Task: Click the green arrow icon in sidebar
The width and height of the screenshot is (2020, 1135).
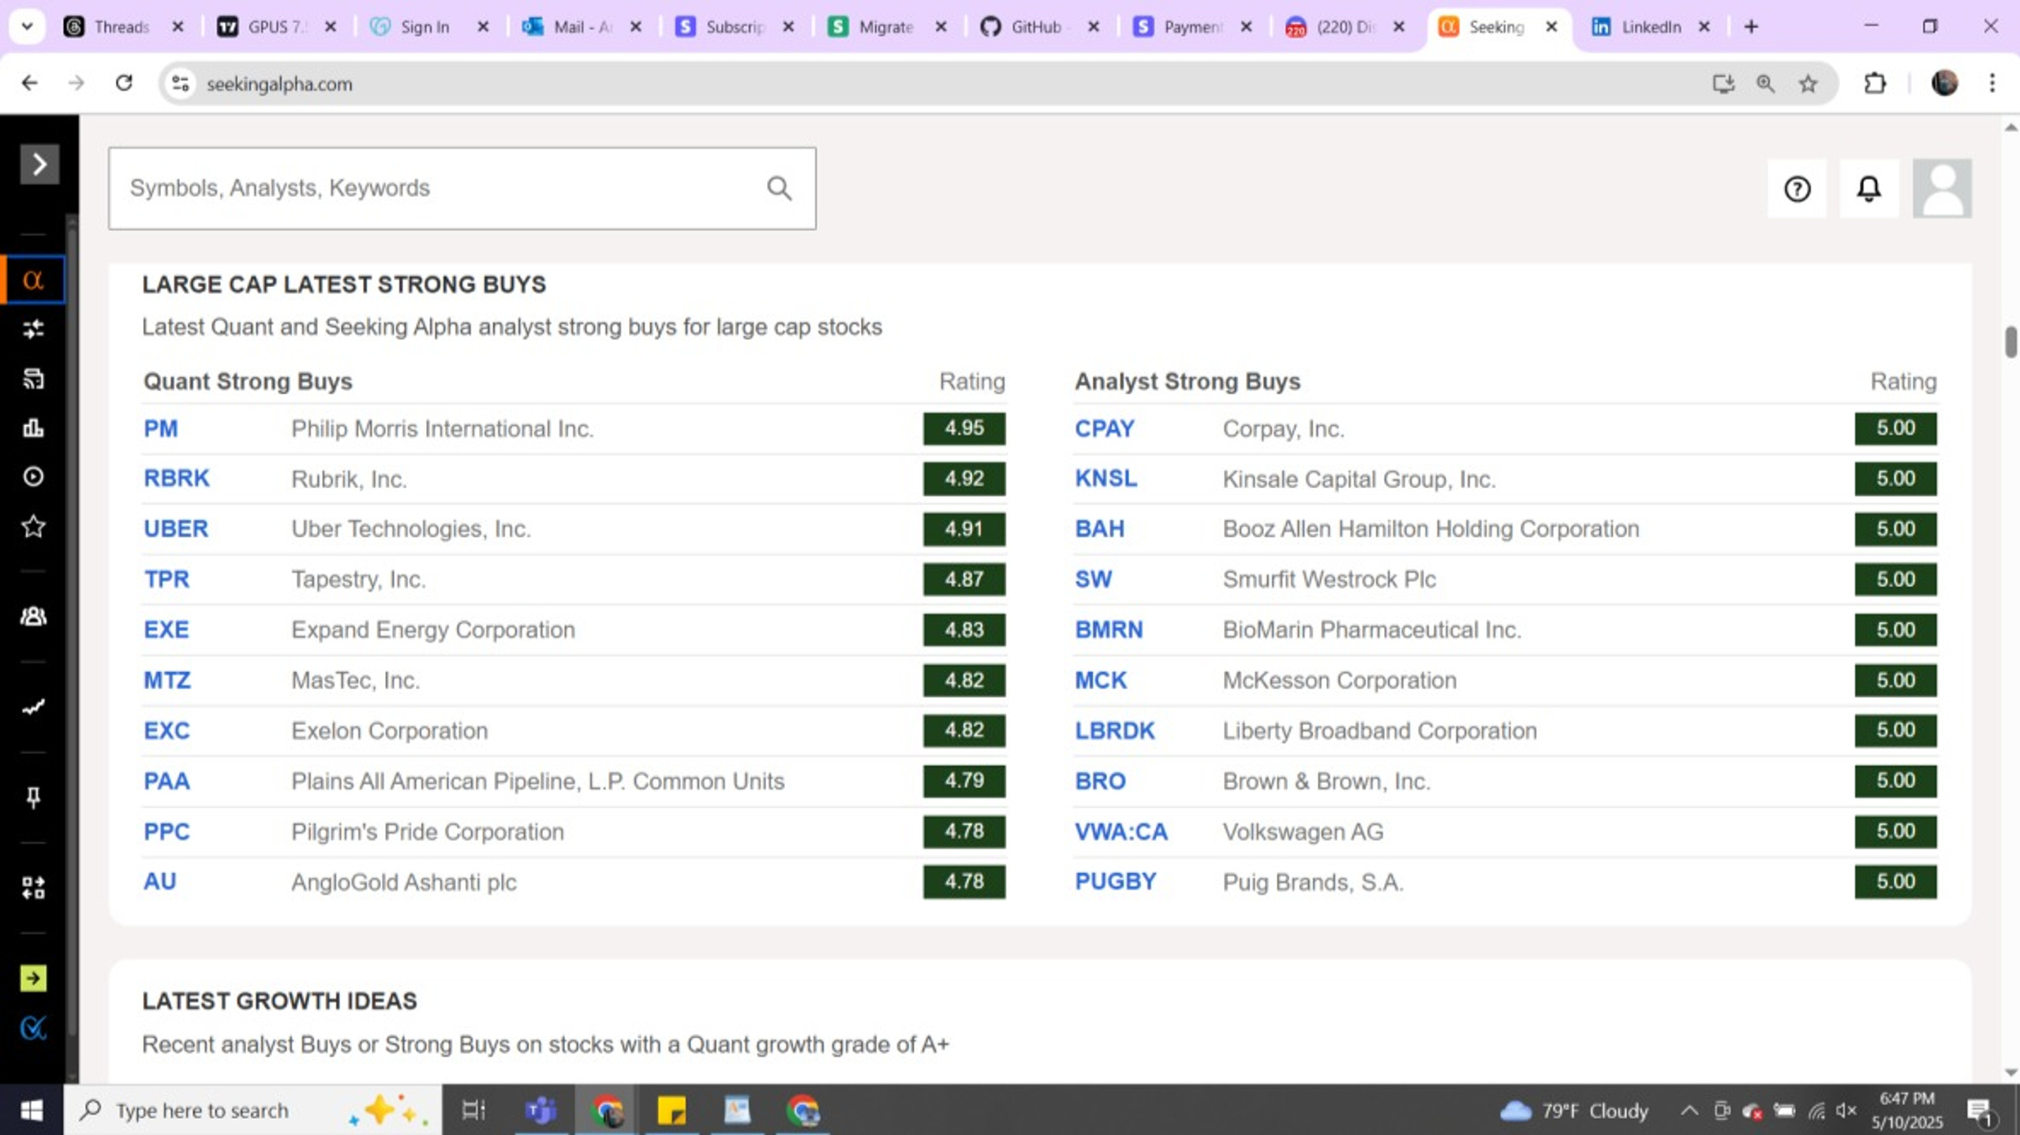Action: point(33,979)
